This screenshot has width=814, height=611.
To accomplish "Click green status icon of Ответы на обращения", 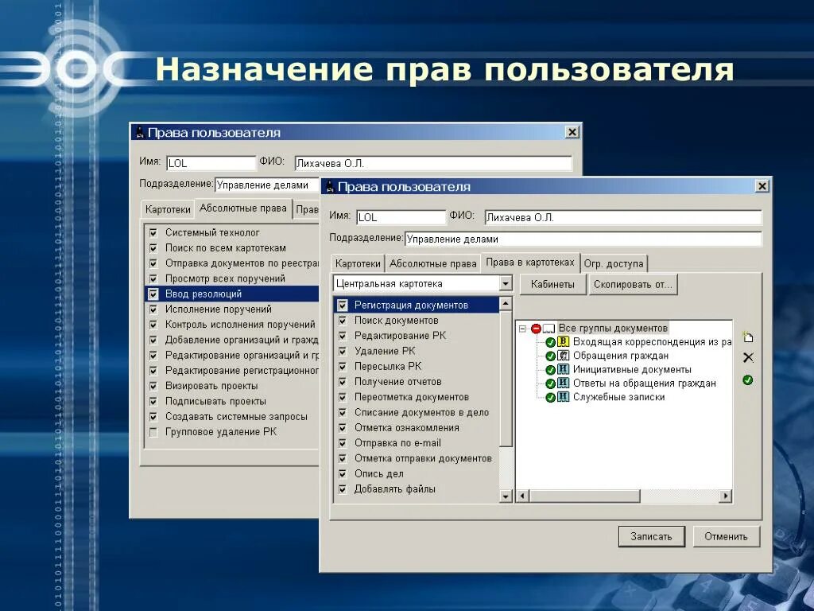I will tap(551, 384).
